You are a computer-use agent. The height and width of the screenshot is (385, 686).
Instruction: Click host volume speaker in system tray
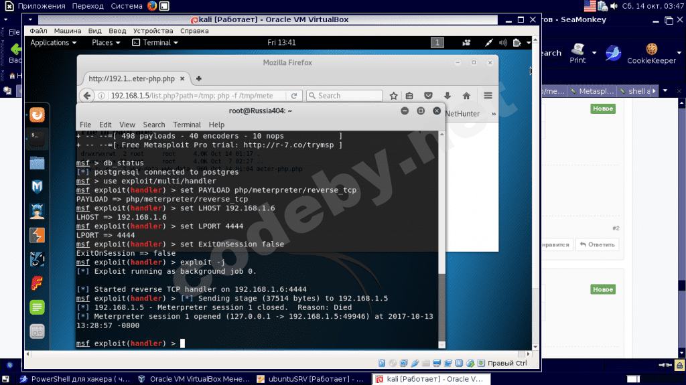click(x=614, y=6)
